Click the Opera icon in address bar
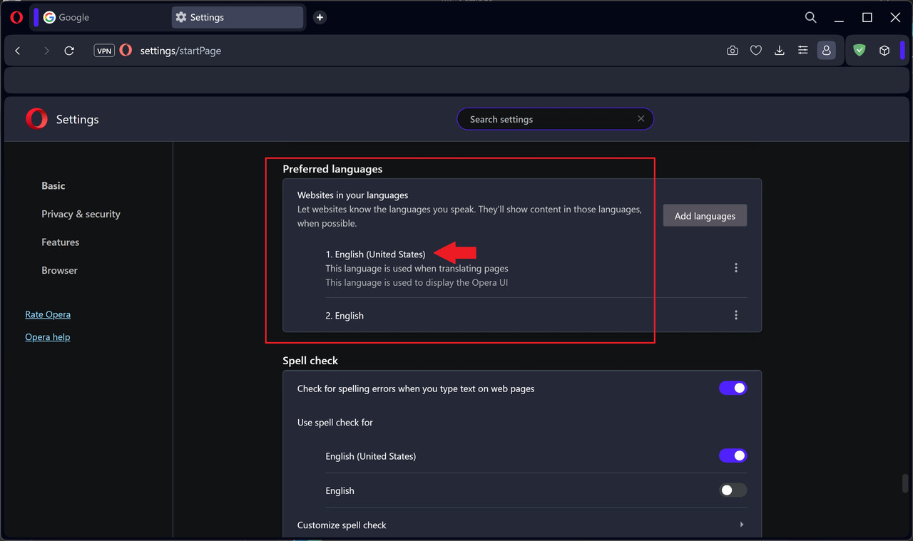This screenshot has width=913, height=541. click(x=126, y=51)
